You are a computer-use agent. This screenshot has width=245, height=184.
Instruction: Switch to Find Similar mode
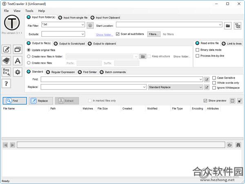(87, 72)
